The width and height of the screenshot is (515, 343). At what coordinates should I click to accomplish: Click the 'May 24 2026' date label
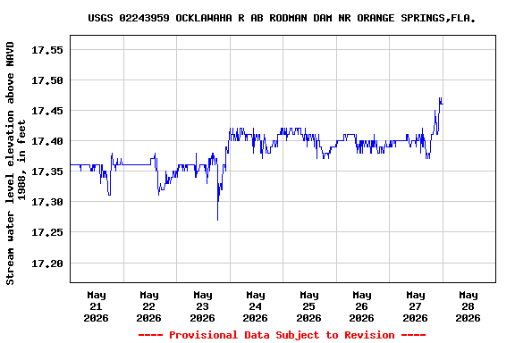coord(255,306)
